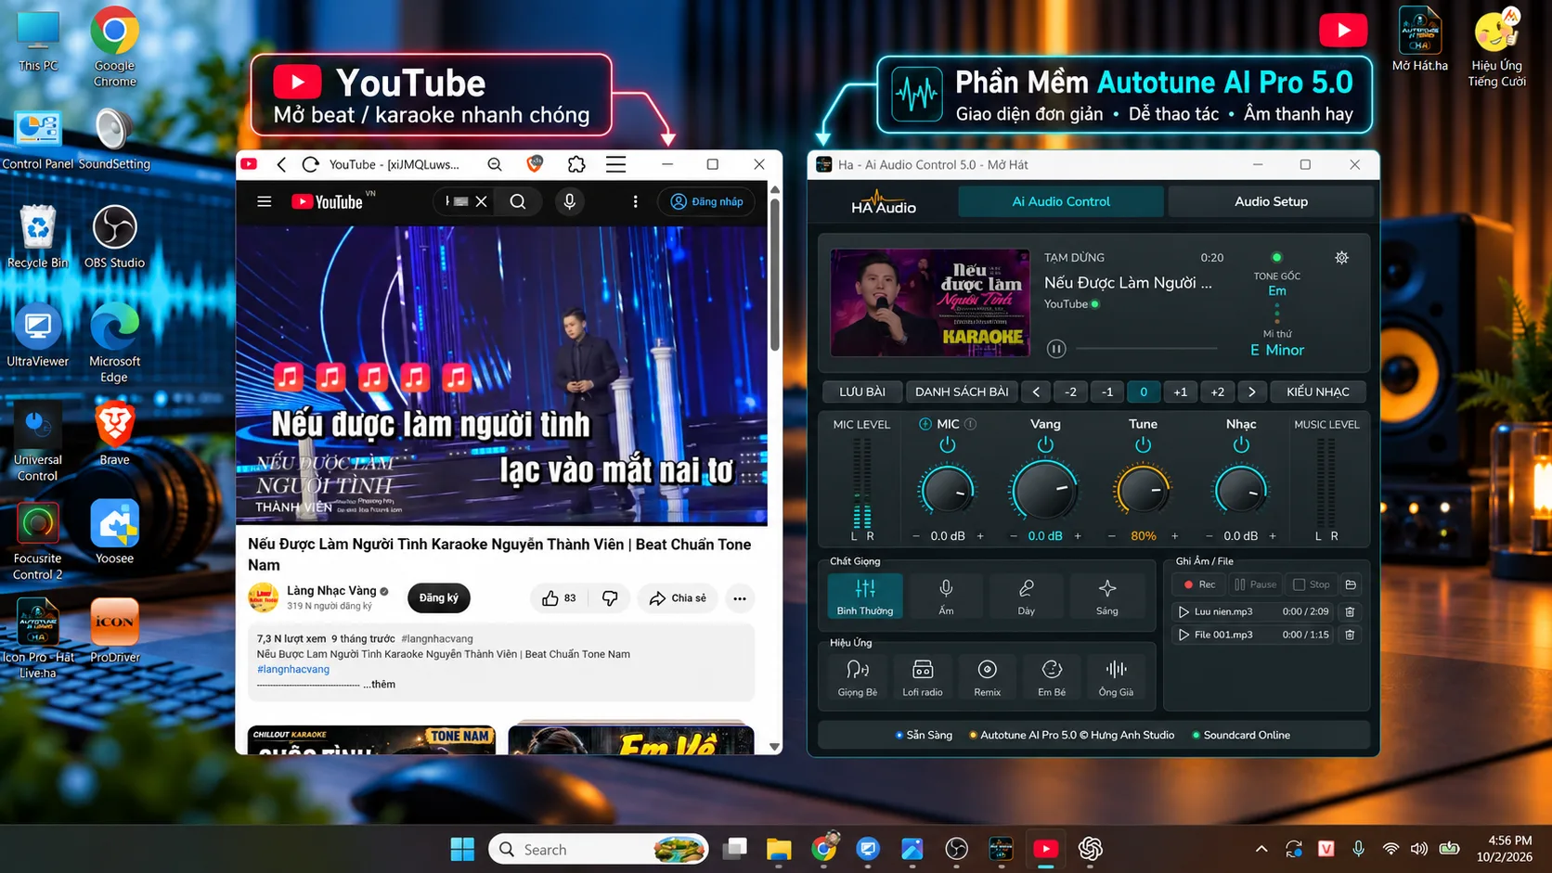
Task: Select the Bình Thường voice preset
Action: tap(865, 596)
